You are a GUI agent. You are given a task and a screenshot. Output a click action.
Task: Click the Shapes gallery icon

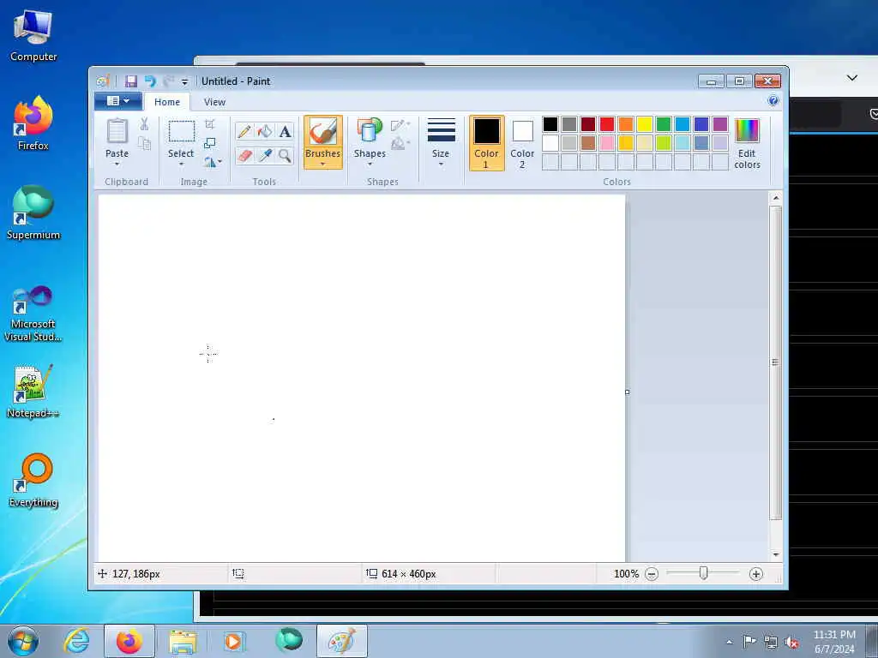370,130
